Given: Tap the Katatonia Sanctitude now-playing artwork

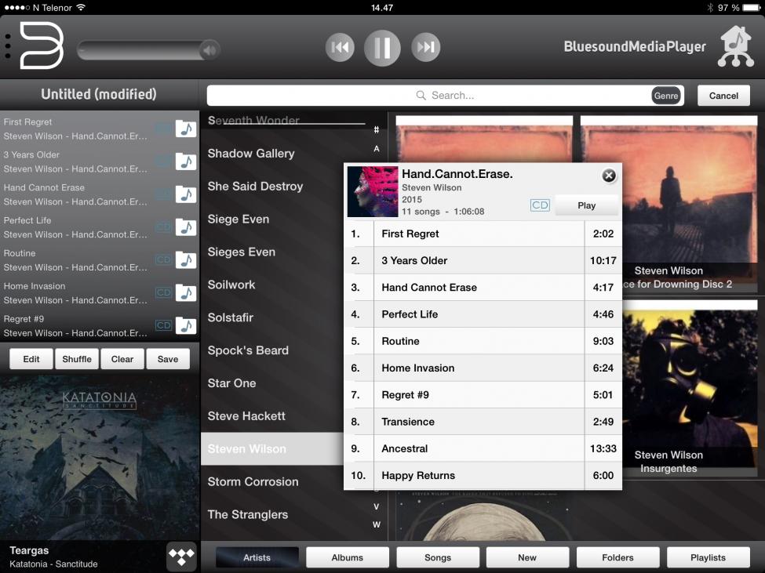Looking at the screenshot, I should [100, 458].
